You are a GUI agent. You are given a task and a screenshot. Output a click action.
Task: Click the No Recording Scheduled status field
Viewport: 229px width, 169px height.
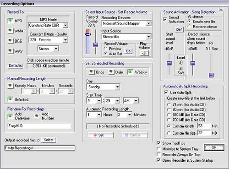[118, 126]
